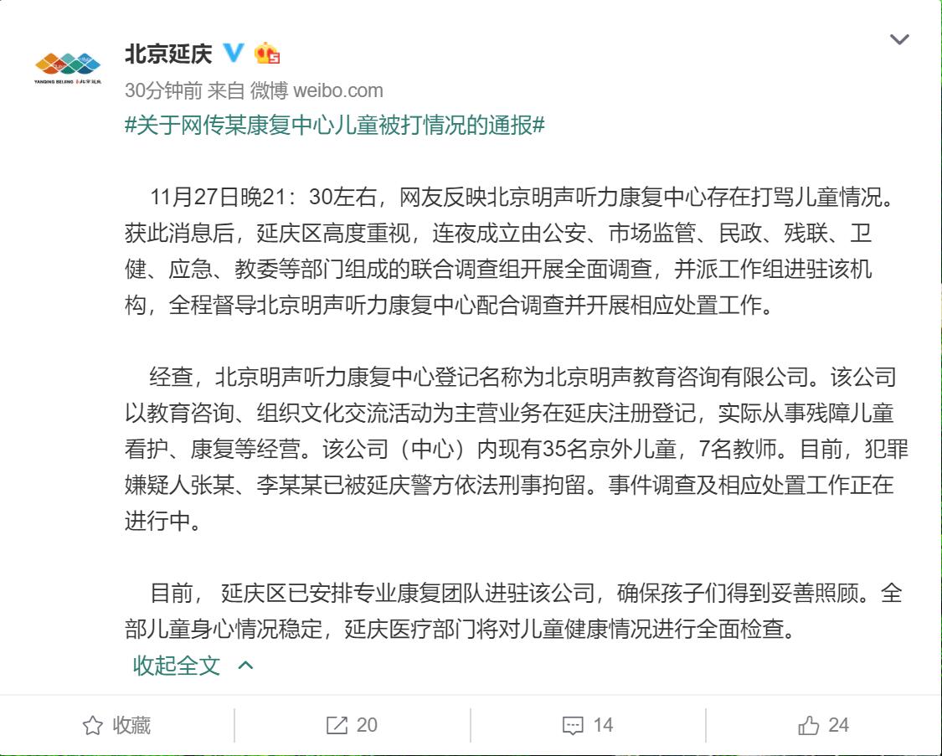Image resolution: width=942 pixels, height=756 pixels.
Task: Click the like count 24
Action: pos(838,725)
